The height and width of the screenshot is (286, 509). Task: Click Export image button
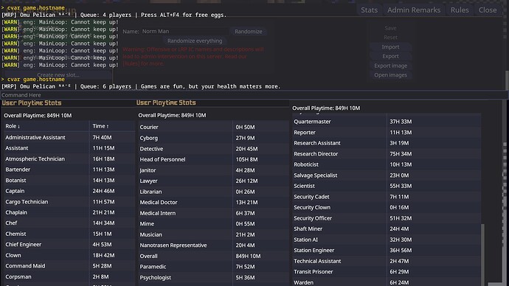tap(390, 66)
